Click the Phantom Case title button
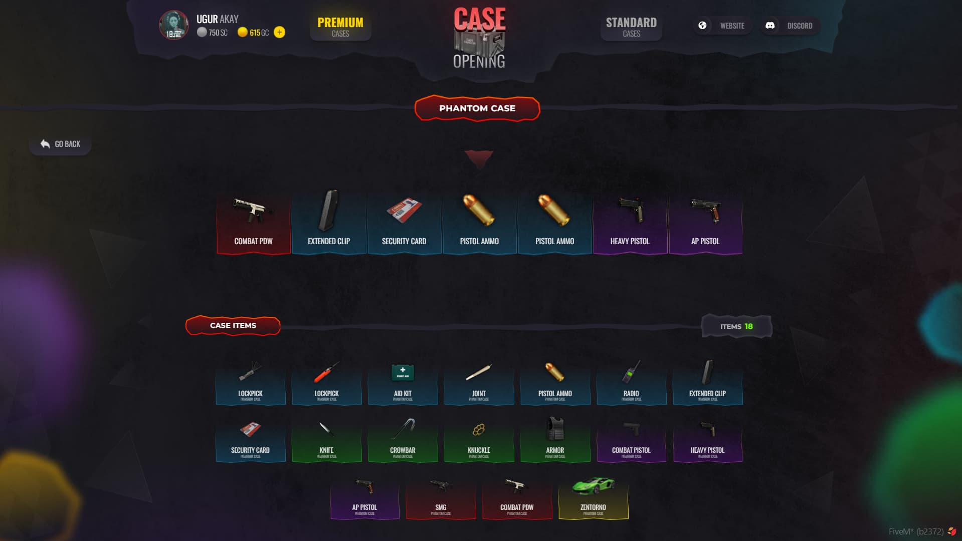This screenshot has width=962, height=541. 477,108
